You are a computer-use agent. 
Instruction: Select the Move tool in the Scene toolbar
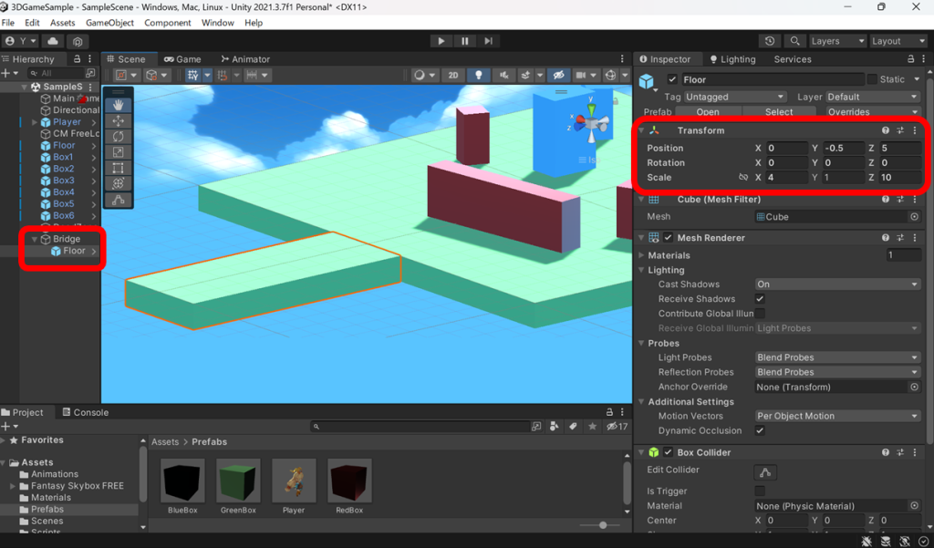click(119, 119)
